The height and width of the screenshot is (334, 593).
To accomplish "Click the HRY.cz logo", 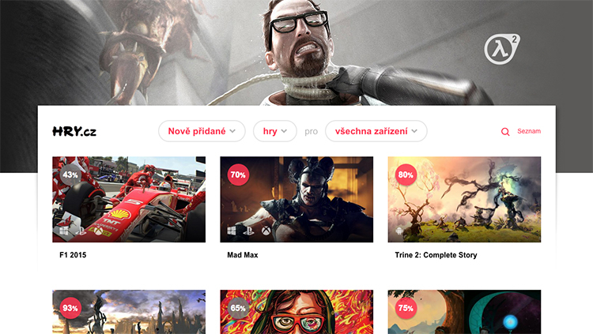I will 74,131.
